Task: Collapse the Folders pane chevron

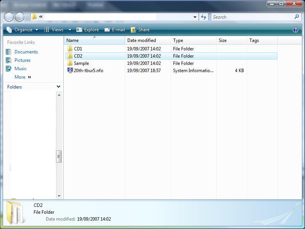Action: pyautogui.click(x=58, y=87)
